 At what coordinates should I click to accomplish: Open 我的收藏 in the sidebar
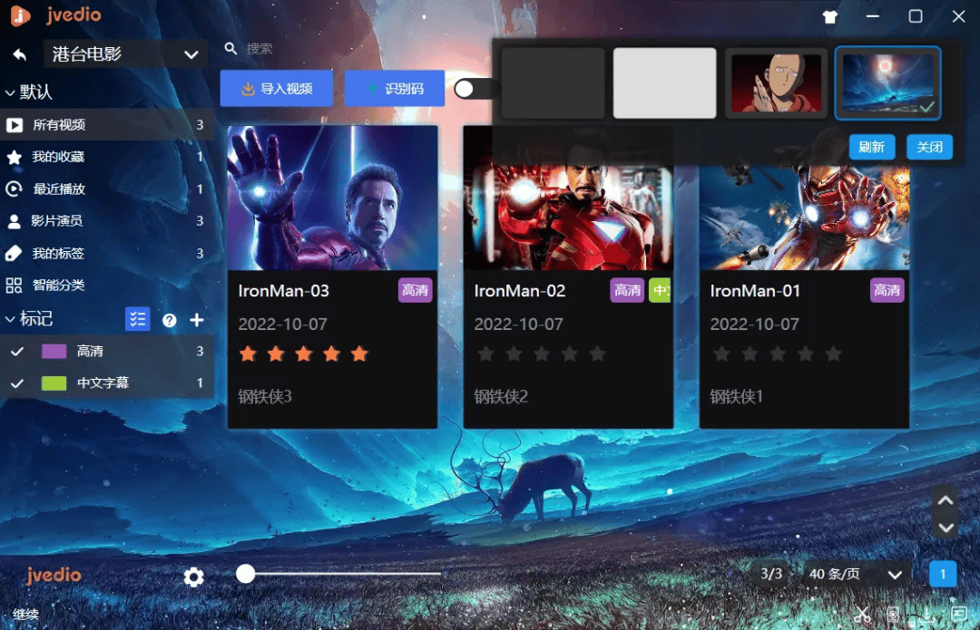pos(58,157)
